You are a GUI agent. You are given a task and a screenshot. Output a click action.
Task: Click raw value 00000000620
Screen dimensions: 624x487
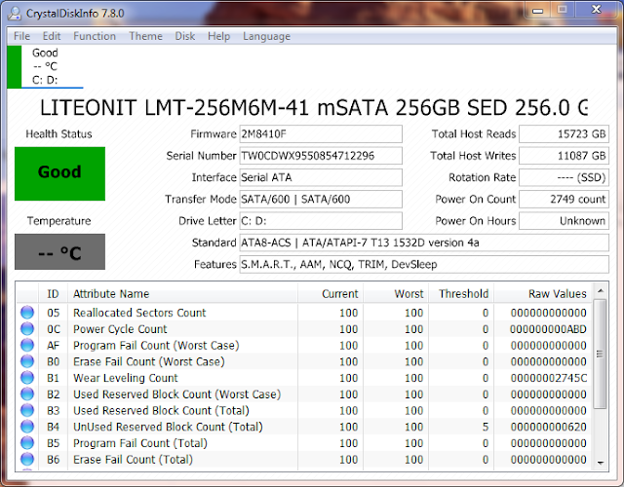click(548, 427)
